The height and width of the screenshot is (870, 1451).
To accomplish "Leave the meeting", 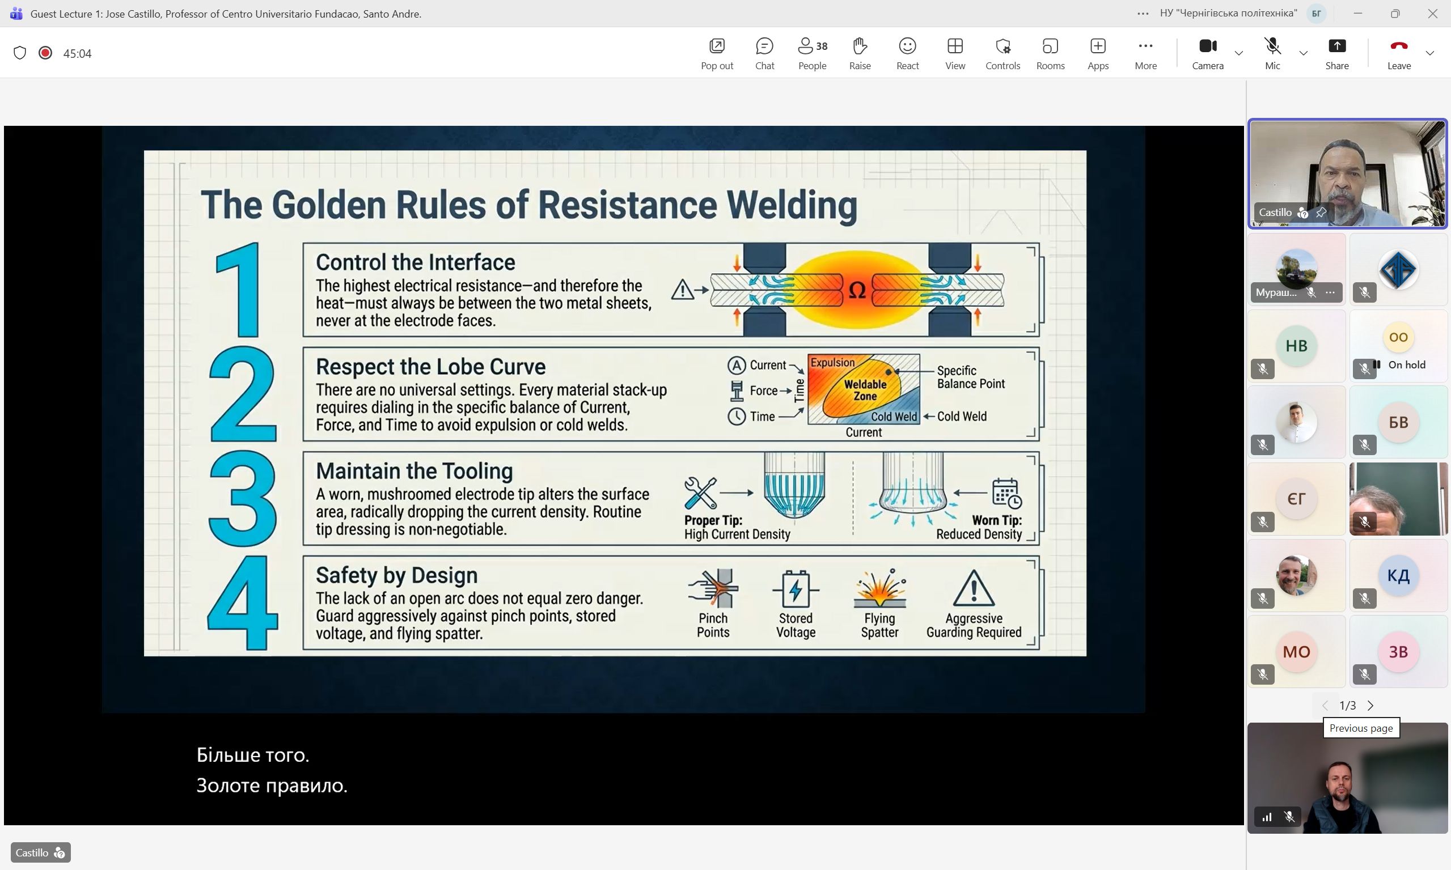I will (1399, 53).
